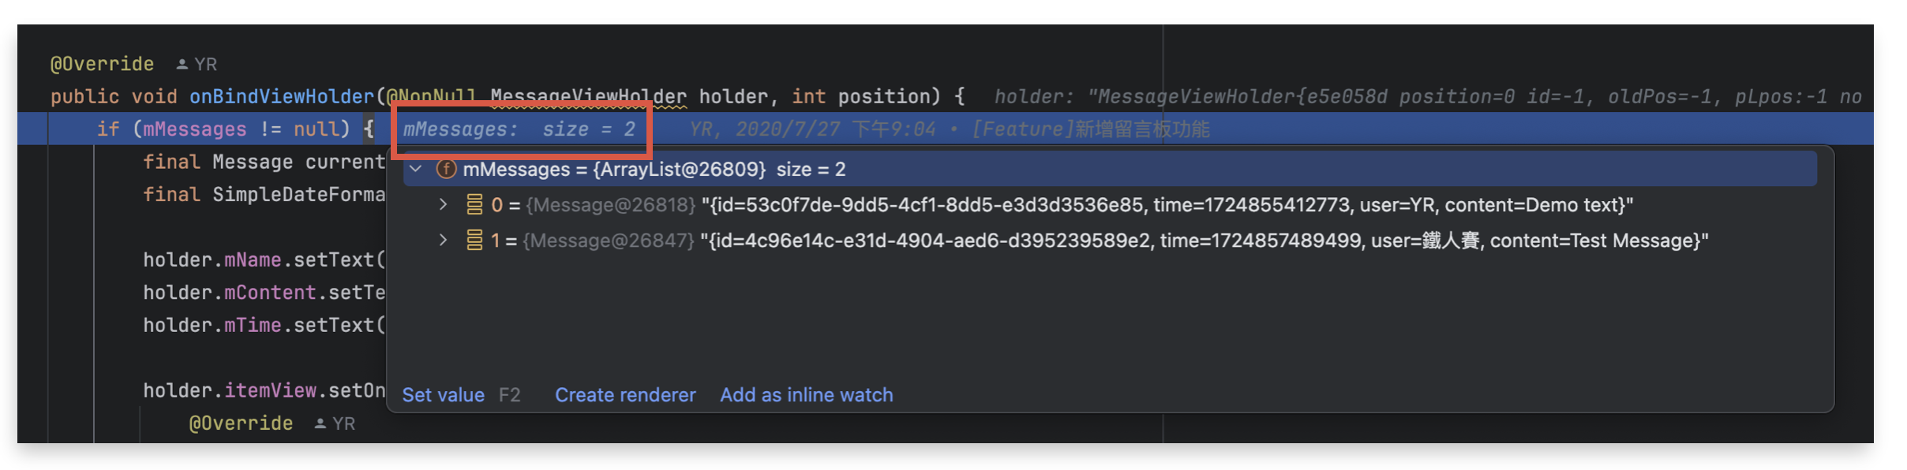Viewport: 1907px width, 470px height.
Task: Click Set value in the debugger popup
Action: click(444, 394)
